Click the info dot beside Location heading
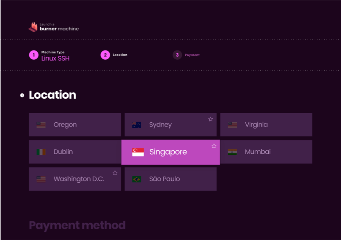341x240 pixels. [x=22, y=95]
